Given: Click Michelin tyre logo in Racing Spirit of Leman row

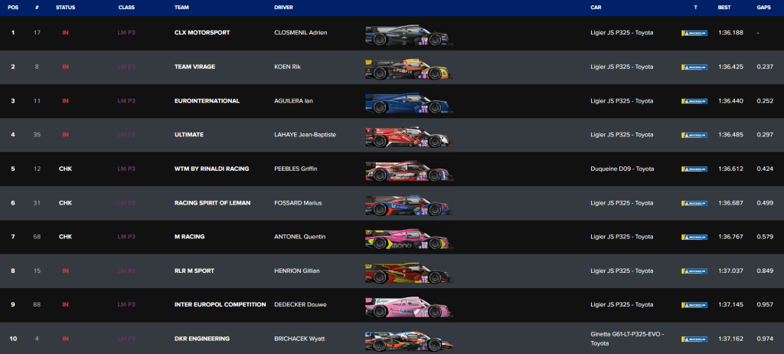Looking at the screenshot, I should (x=694, y=203).
